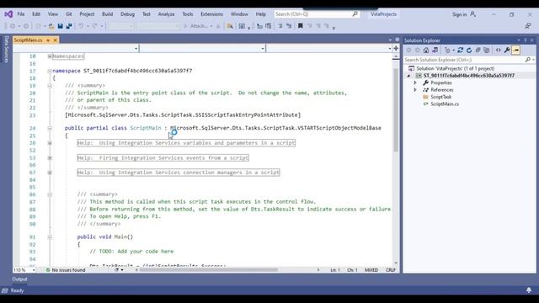Open the zoom level 110 % dropdown
539x303 pixels.
click(34, 270)
